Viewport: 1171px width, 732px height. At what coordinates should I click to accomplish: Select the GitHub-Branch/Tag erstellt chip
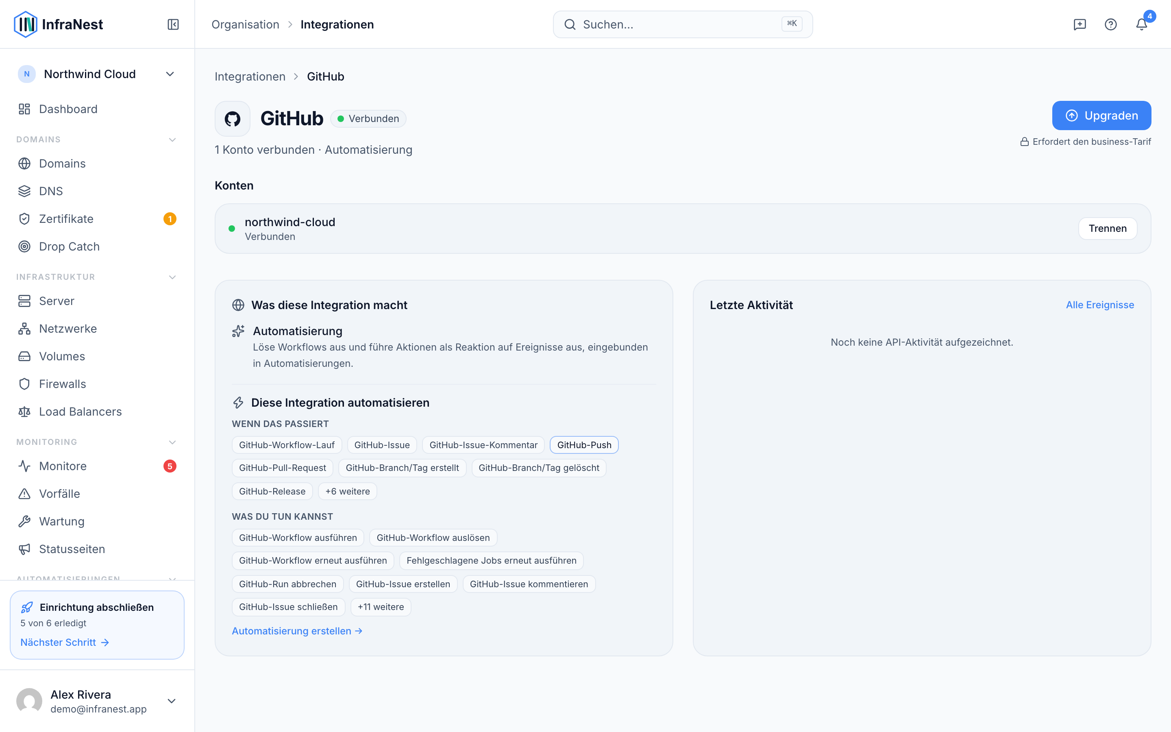[x=402, y=468]
